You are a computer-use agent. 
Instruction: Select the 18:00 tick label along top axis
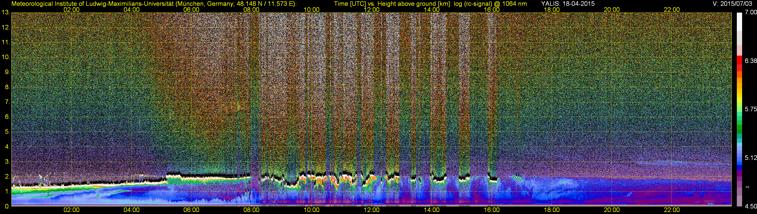[552, 10]
